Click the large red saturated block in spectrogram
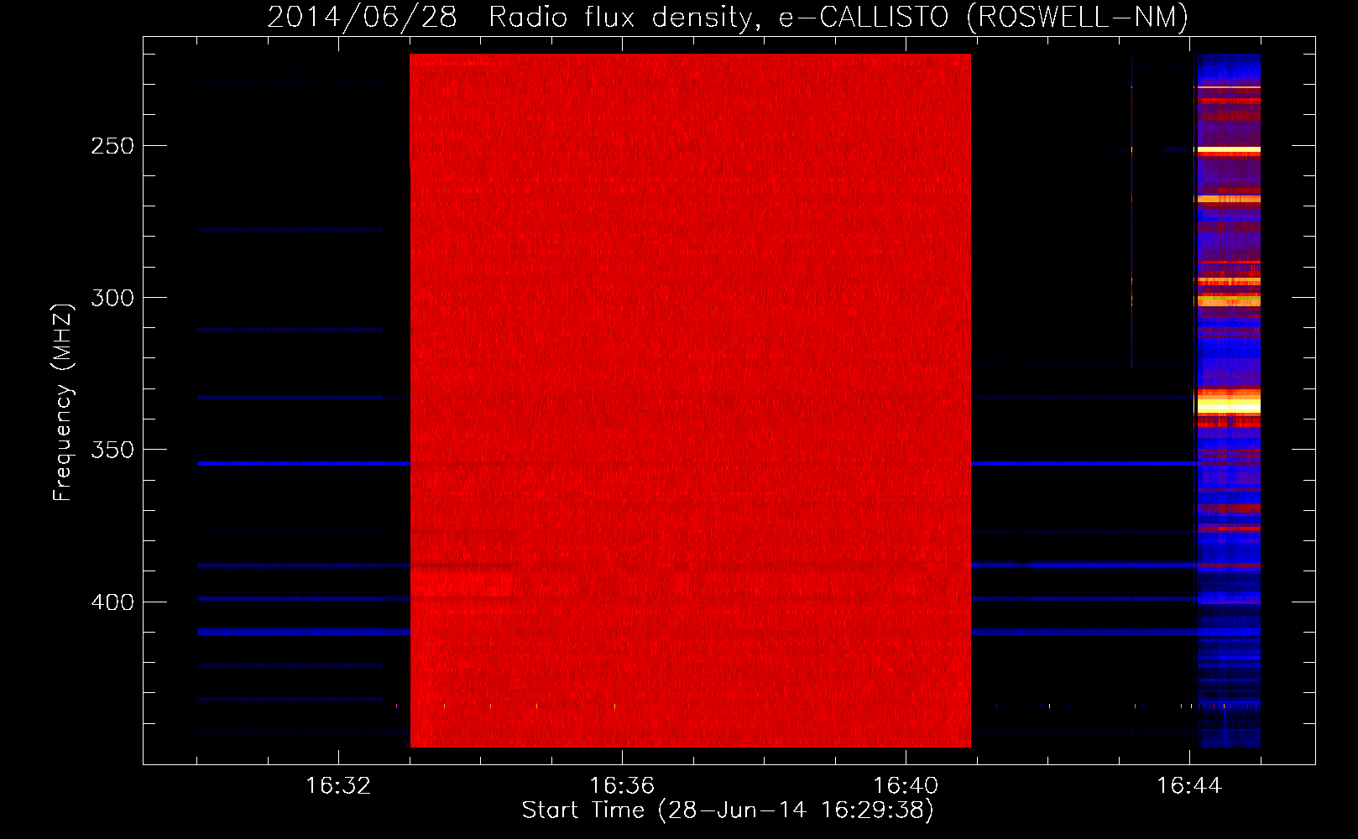Screen dimensions: 1358x839 (690, 400)
